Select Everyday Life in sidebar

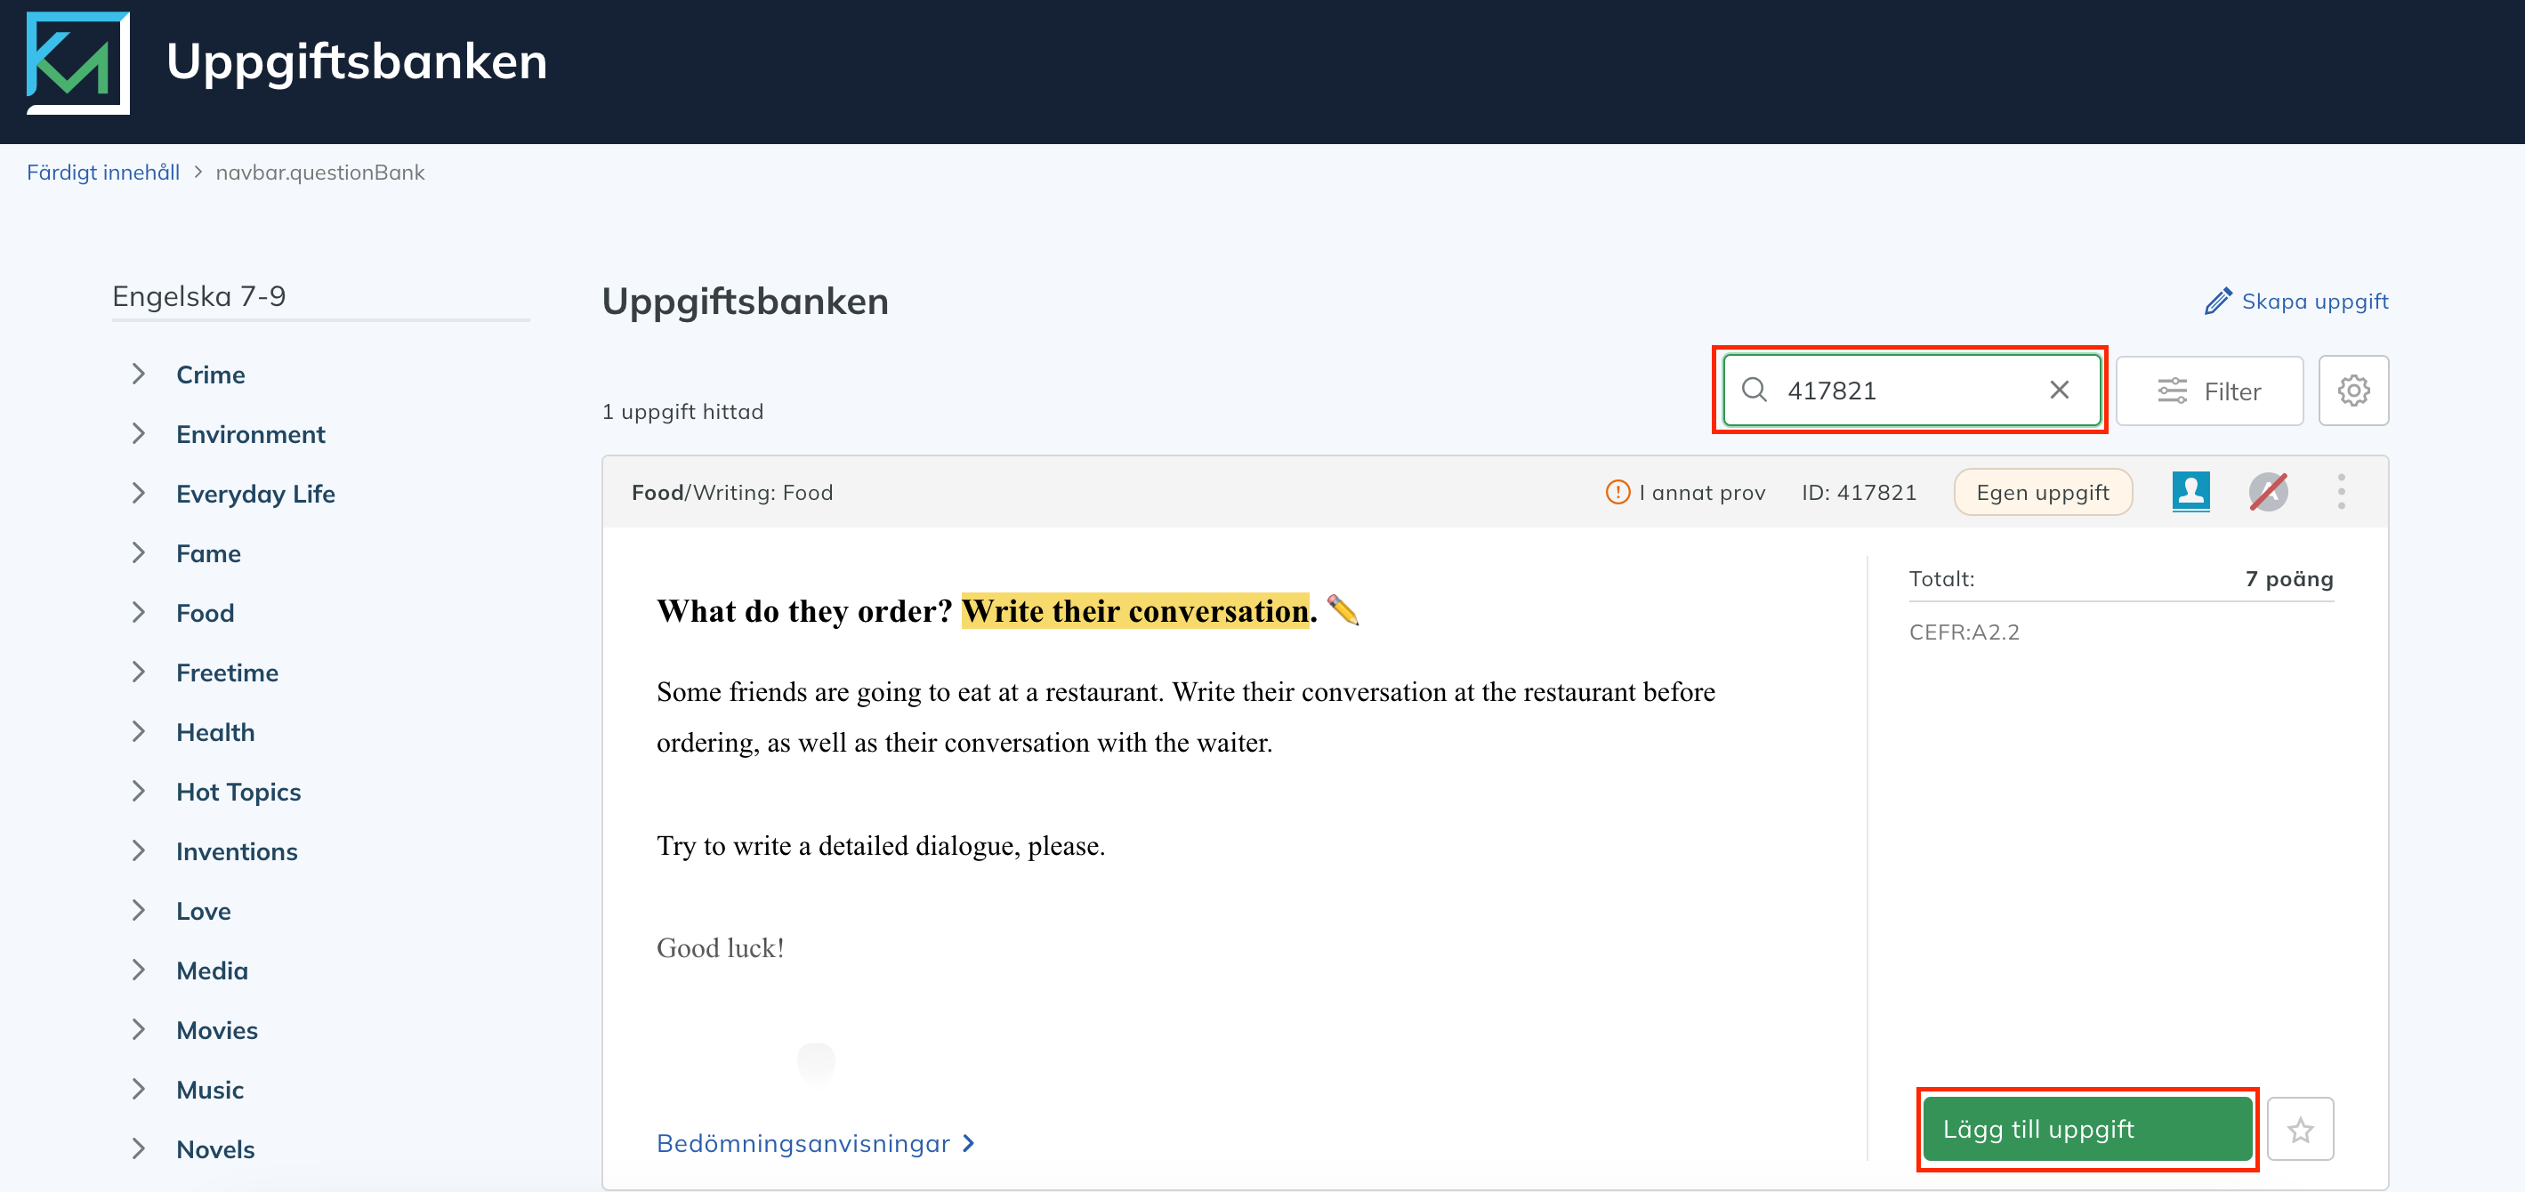coord(256,493)
